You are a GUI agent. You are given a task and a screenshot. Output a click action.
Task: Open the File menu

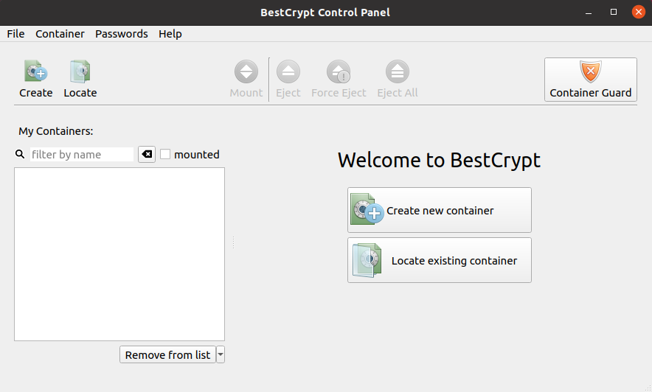15,34
